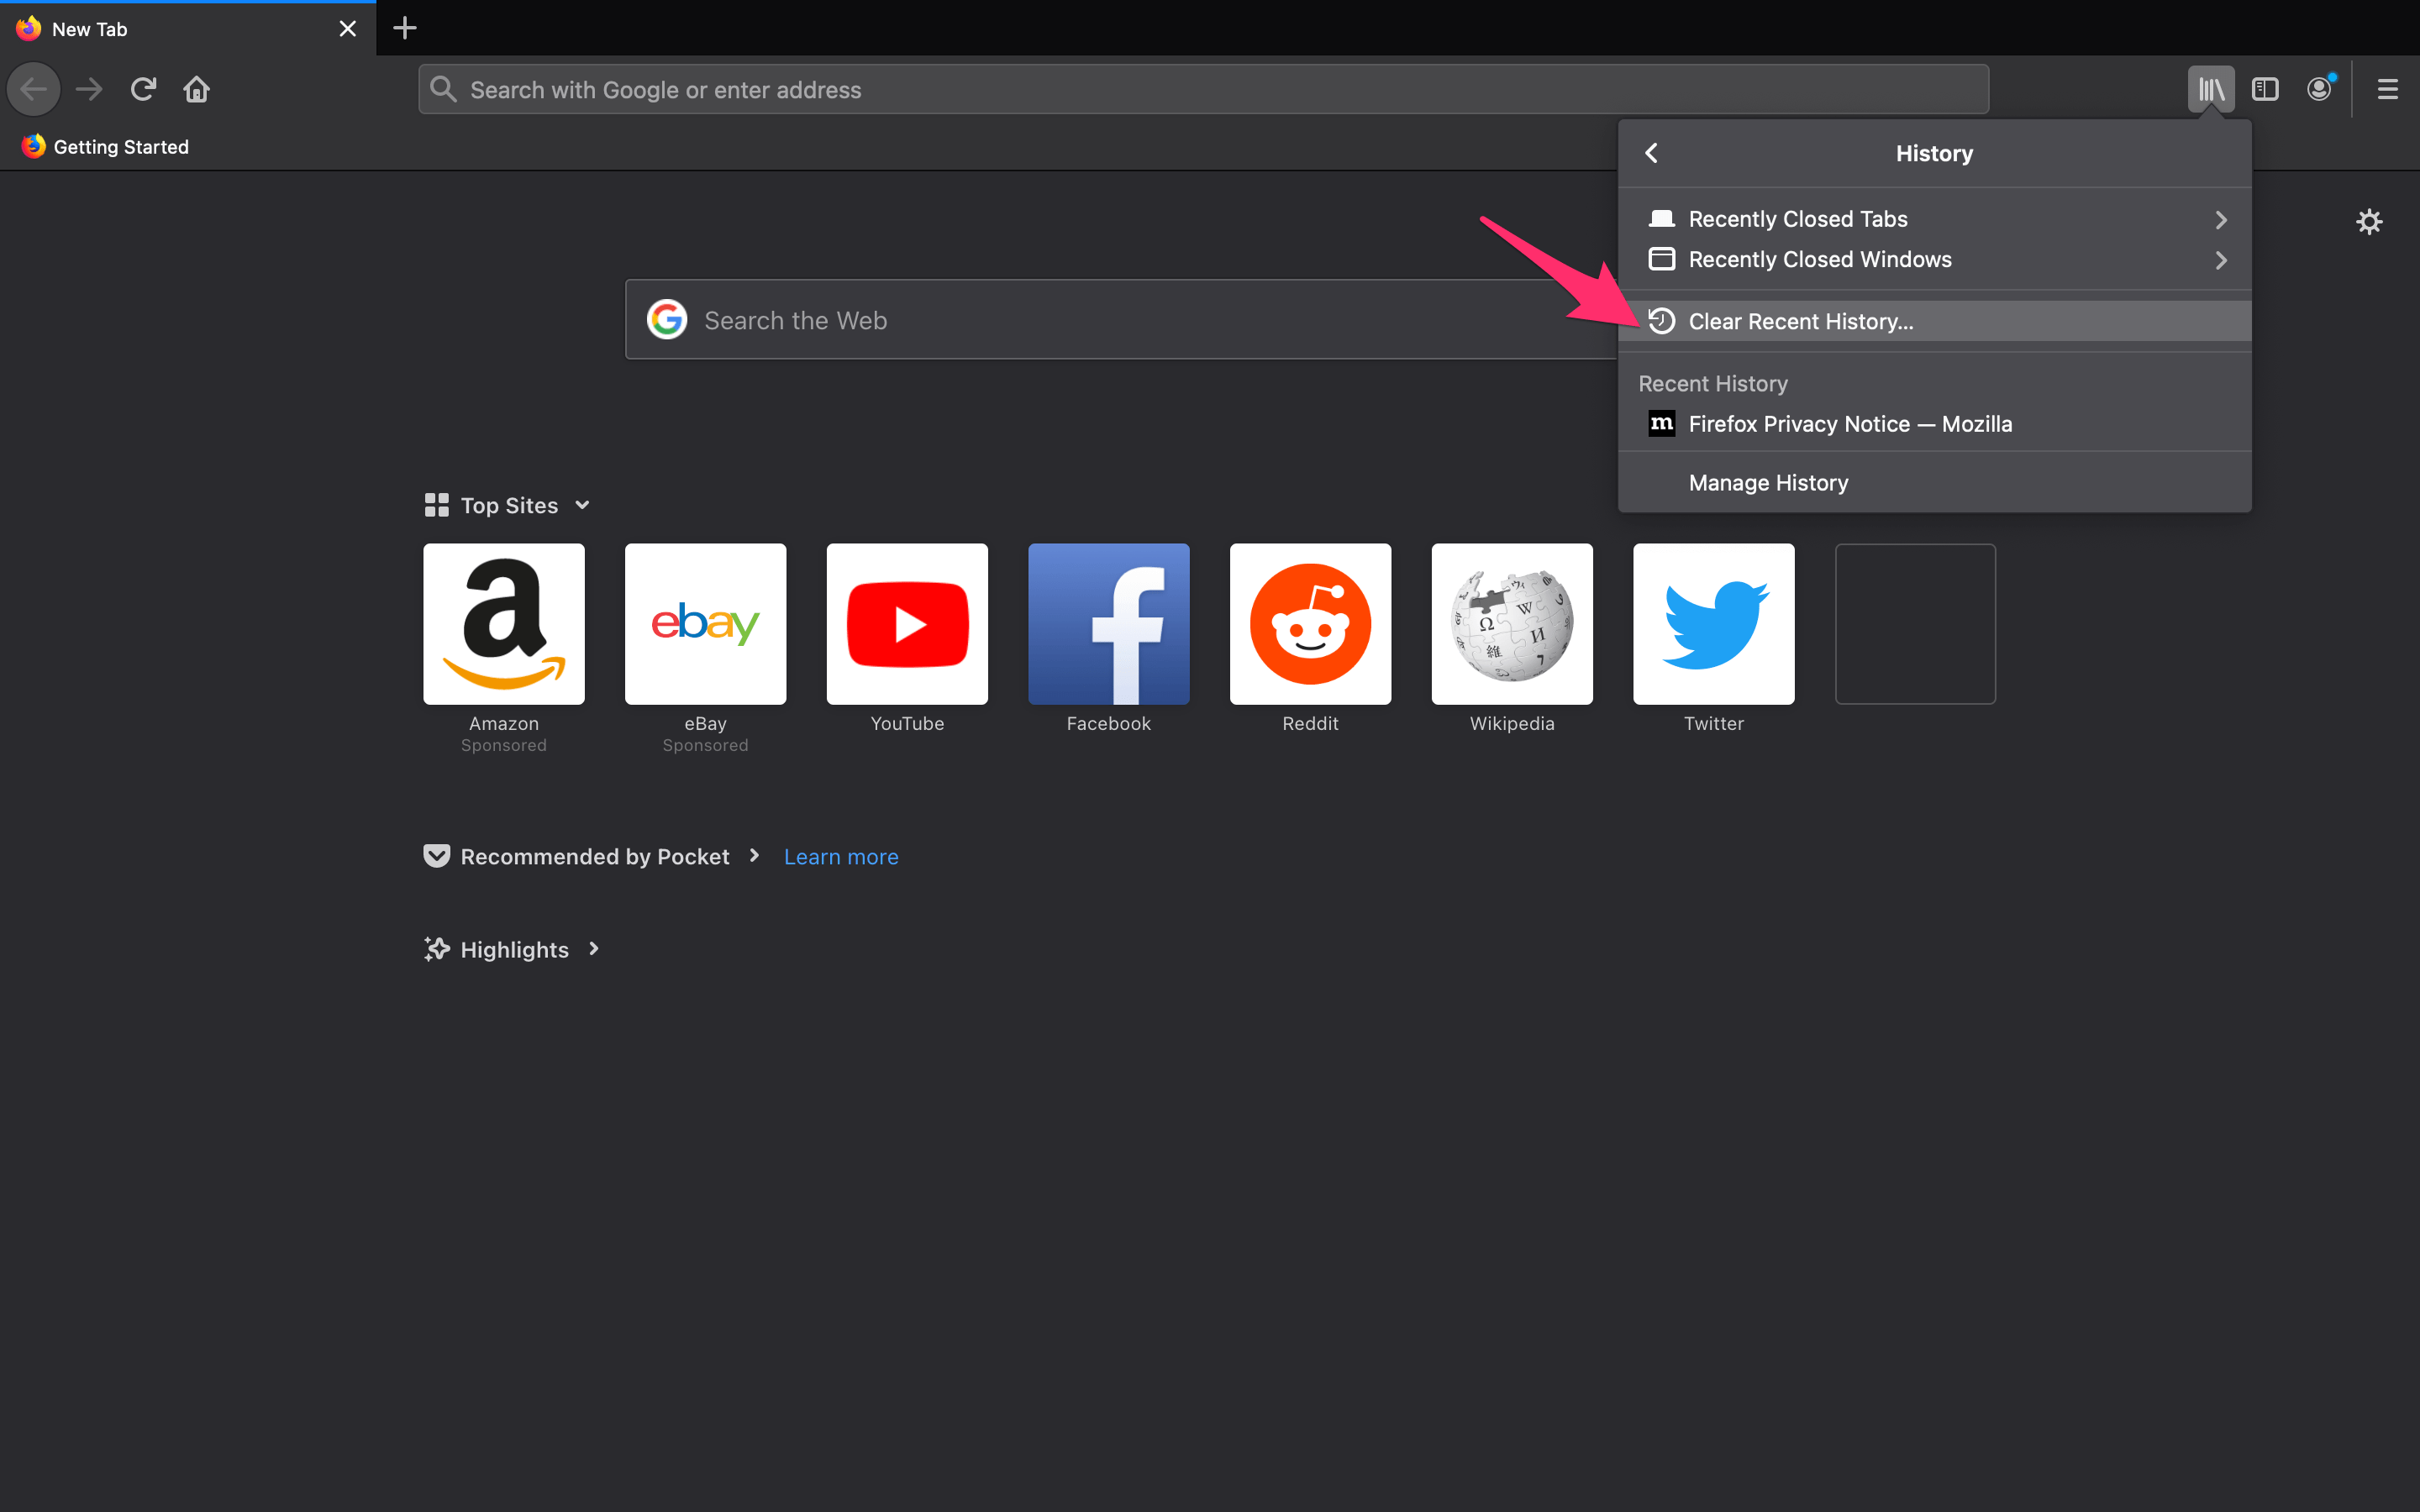This screenshot has height=1512, width=2420.
Task: Open Firefox Privacy Notice history entry
Action: point(1849,424)
